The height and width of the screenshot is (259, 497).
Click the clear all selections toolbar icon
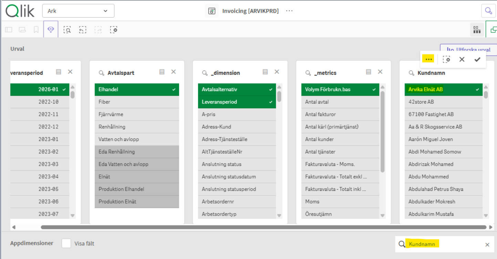(x=114, y=30)
